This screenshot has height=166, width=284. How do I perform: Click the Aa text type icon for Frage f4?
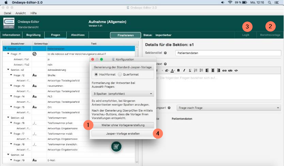(x=34, y=97)
